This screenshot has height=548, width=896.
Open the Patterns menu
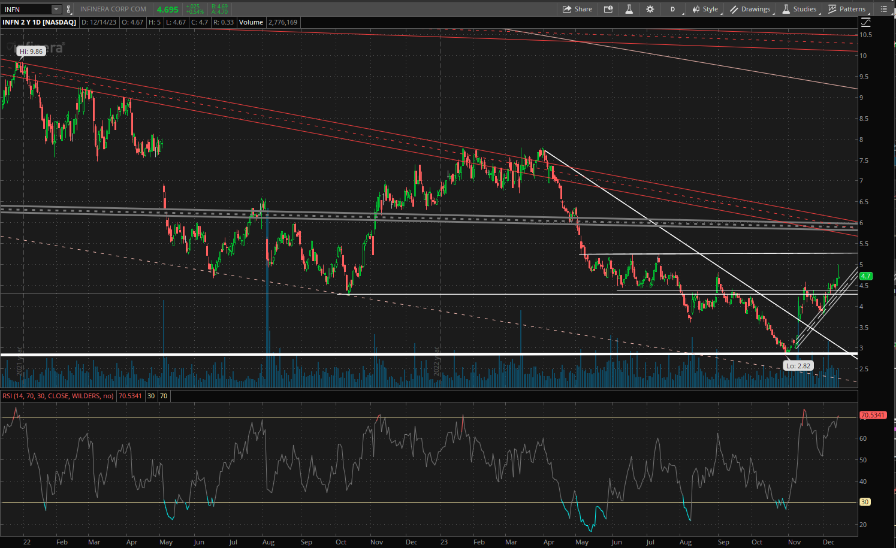pyautogui.click(x=846, y=9)
